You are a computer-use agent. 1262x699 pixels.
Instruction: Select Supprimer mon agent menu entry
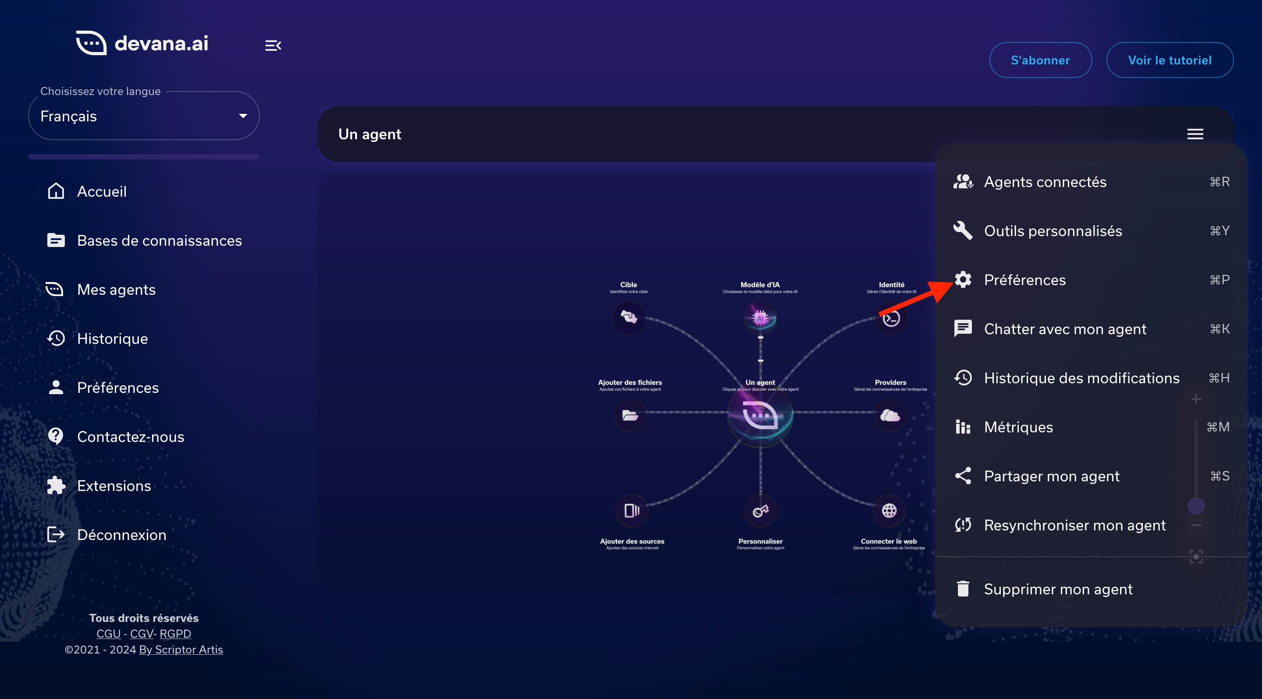(x=1058, y=590)
